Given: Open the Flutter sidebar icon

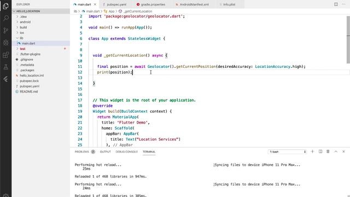Looking at the screenshot, I should (x=6, y=79).
